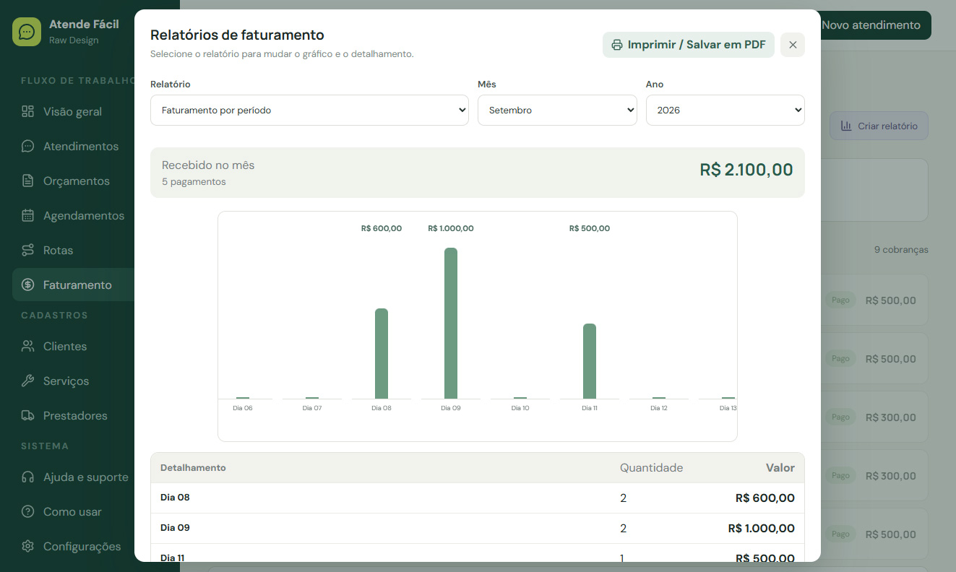Click the Dia 06 axis label
The width and height of the screenshot is (956, 572).
coord(243,408)
